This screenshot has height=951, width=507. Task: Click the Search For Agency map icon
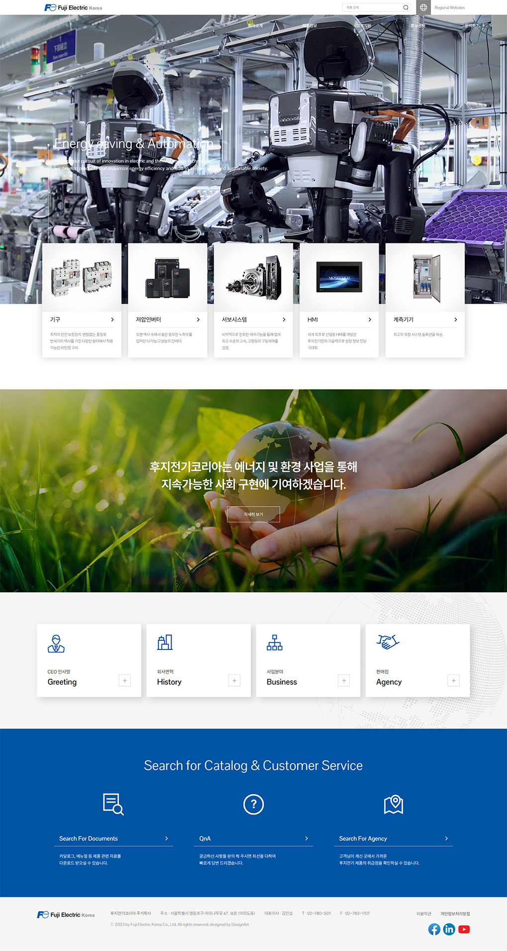click(x=394, y=804)
